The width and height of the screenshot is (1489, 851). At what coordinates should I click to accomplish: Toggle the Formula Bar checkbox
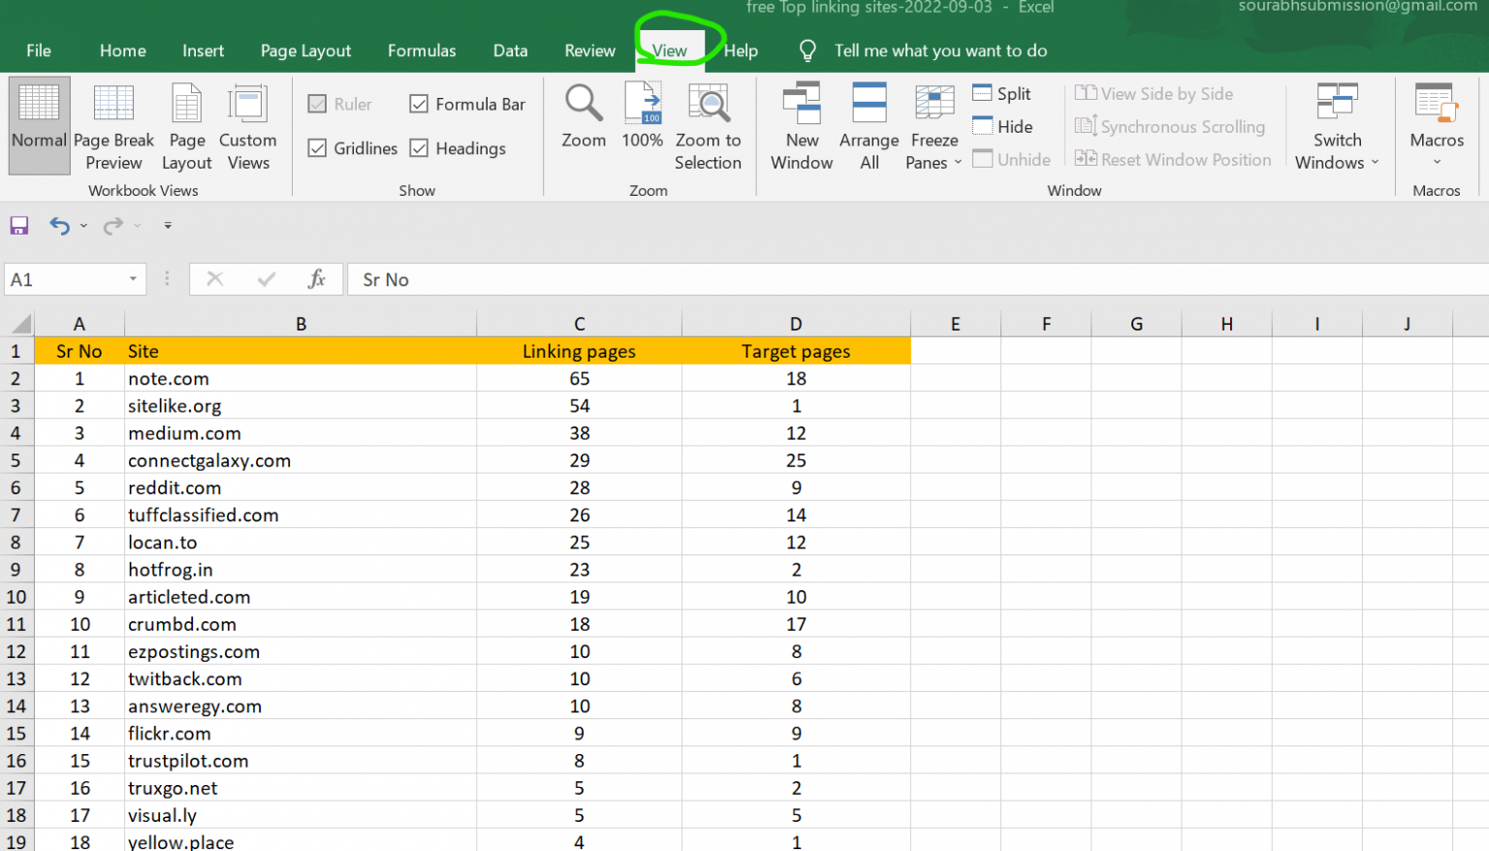click(x=419, y=104)
